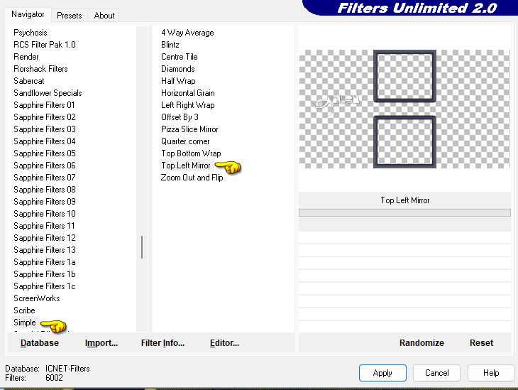Randomize the filter settings
Image resolution: width=518 pixels, height=390 pixels.
(421, 343)
